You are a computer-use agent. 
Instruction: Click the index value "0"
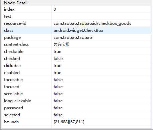[x=55, y=9]
